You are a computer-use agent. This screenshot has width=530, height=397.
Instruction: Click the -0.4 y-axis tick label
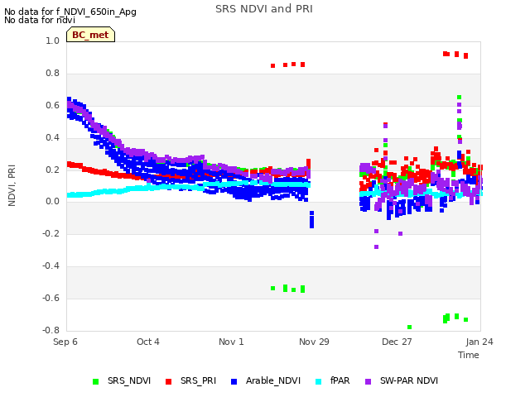[51, 266]
